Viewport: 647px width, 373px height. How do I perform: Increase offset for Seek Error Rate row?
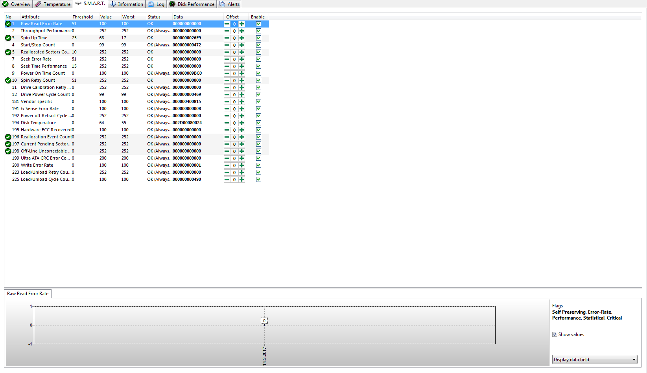[x=242, y=59]
